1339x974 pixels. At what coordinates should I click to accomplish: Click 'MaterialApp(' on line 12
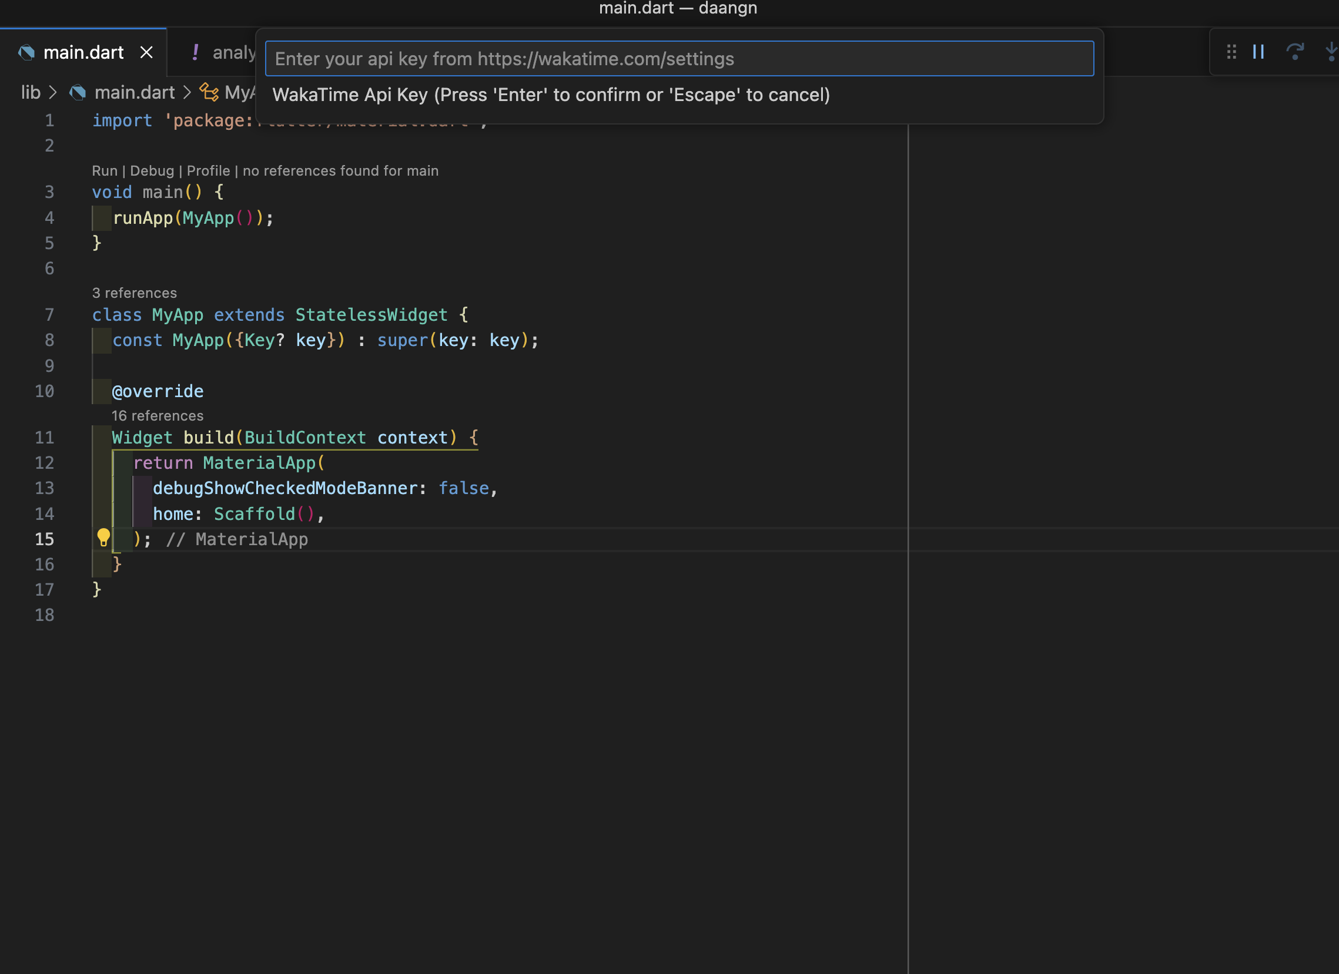point(264,463)
